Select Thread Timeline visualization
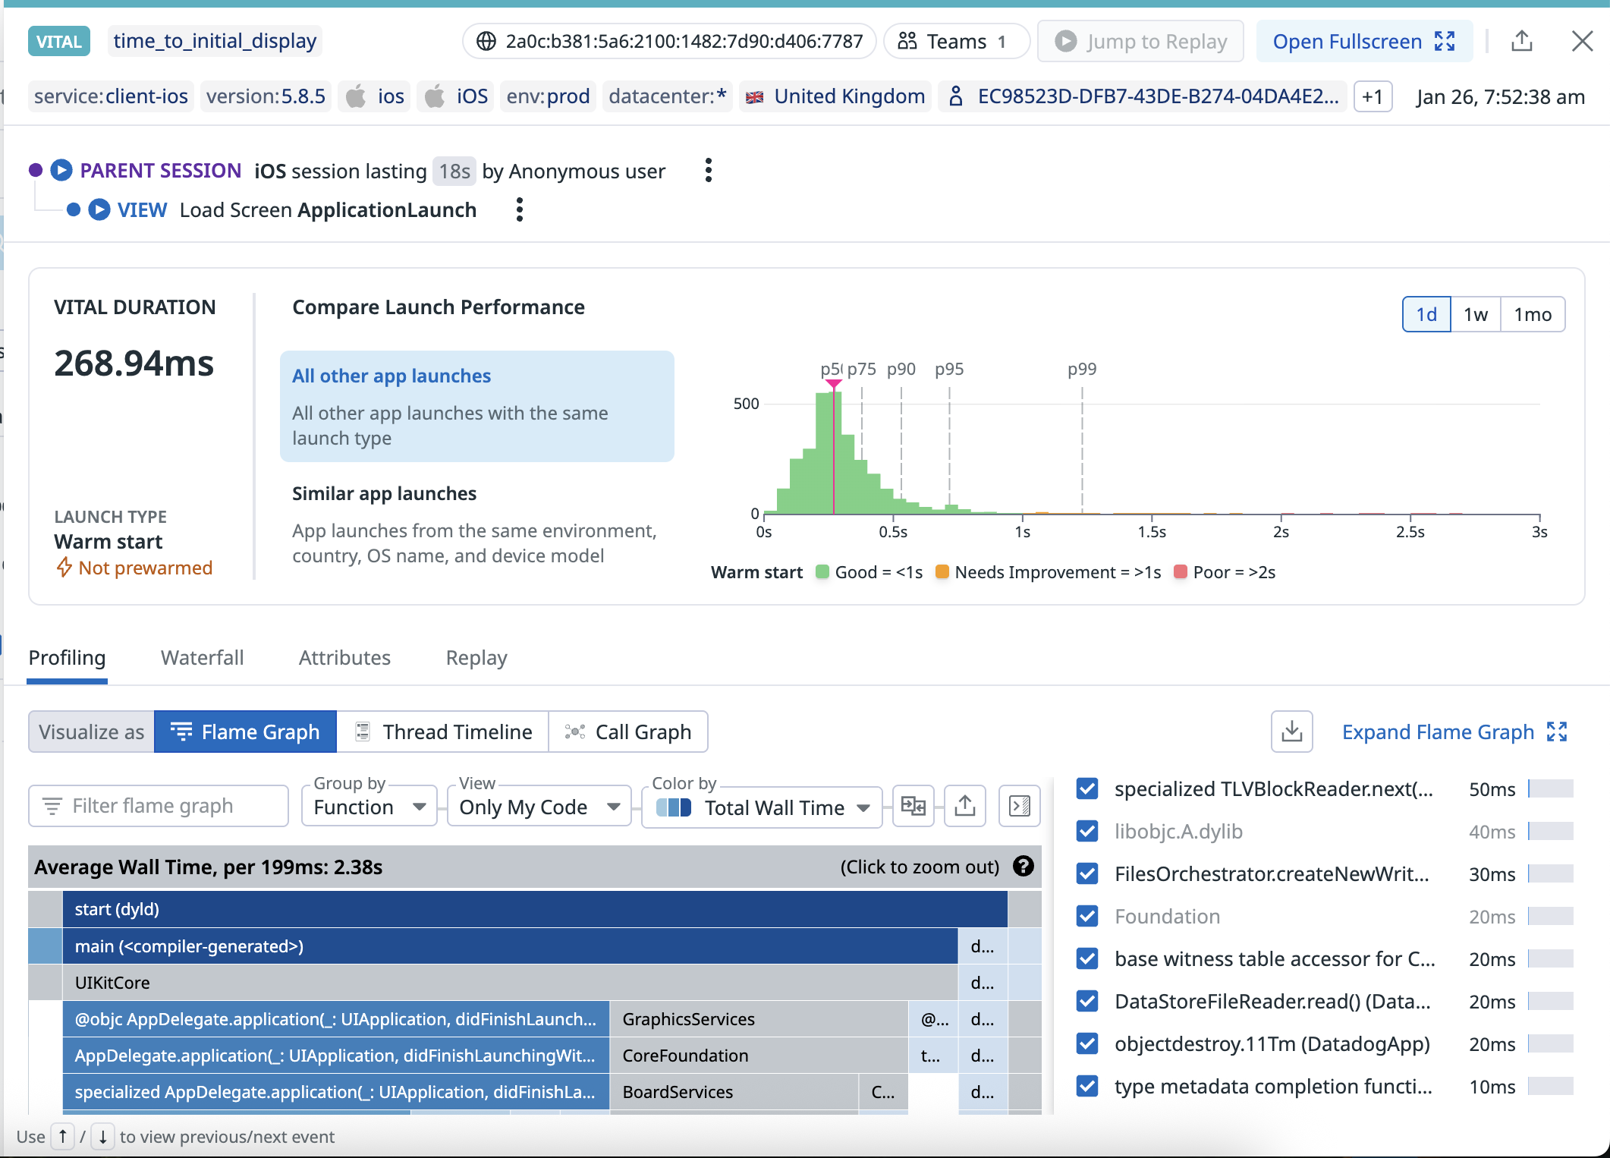The width and height of the screenshot is (1610, 1158). (443, 732)
